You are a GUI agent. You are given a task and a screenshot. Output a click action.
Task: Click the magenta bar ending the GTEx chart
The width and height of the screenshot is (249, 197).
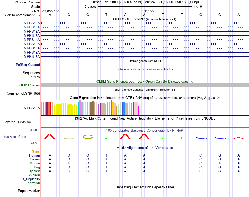[139, 110]
